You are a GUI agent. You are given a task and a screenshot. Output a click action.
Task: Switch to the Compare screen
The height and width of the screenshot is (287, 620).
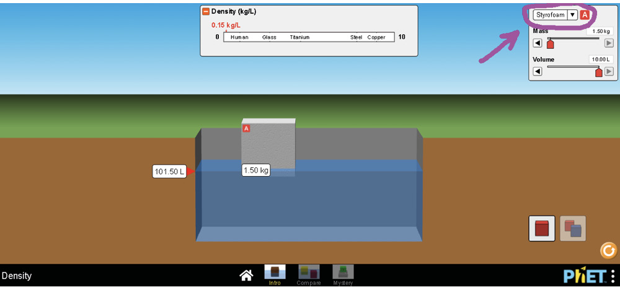pyautogui.click(x=309, y=275)
